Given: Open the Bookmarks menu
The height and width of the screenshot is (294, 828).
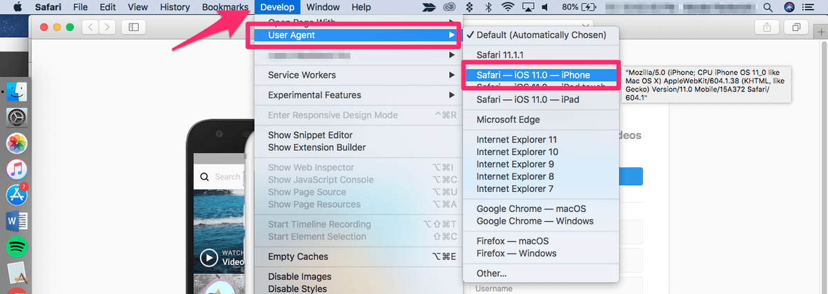Looking at the screenshot, I should pyautogui.click(x=225, y=8).
